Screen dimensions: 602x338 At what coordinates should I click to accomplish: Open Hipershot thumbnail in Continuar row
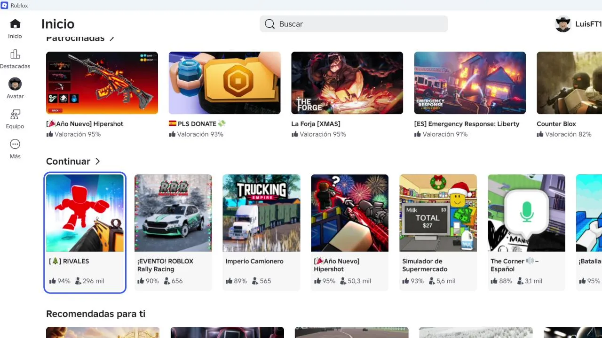350,213
